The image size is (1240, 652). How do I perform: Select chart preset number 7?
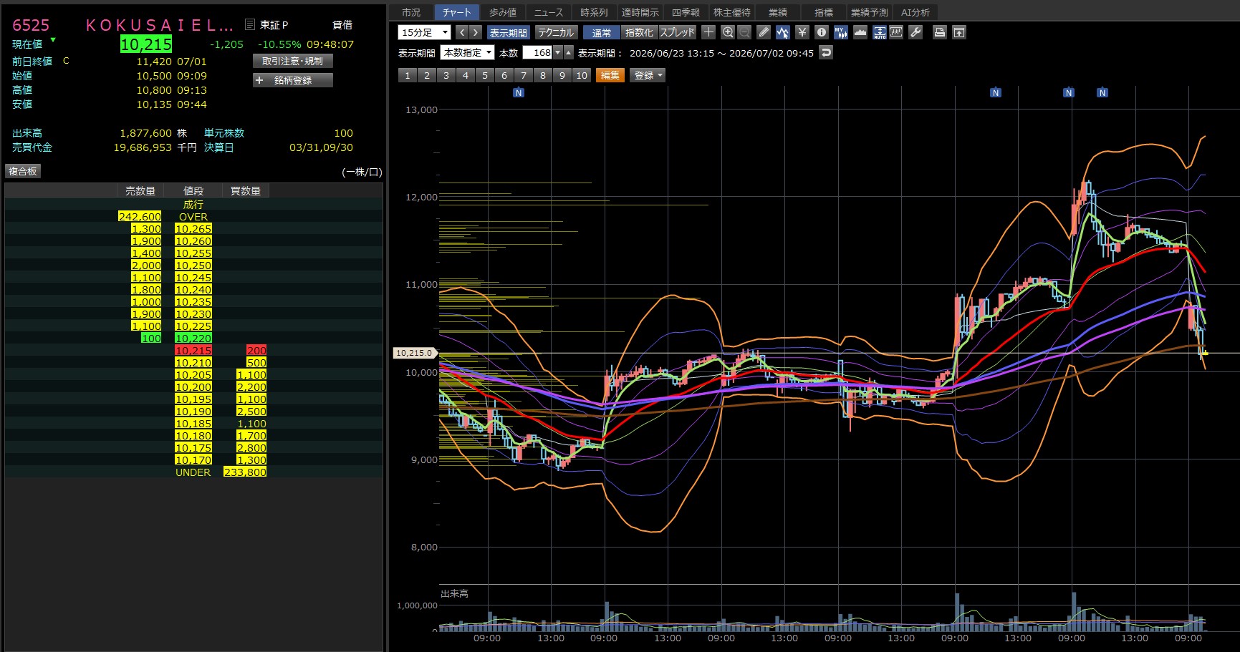(524, 75)
